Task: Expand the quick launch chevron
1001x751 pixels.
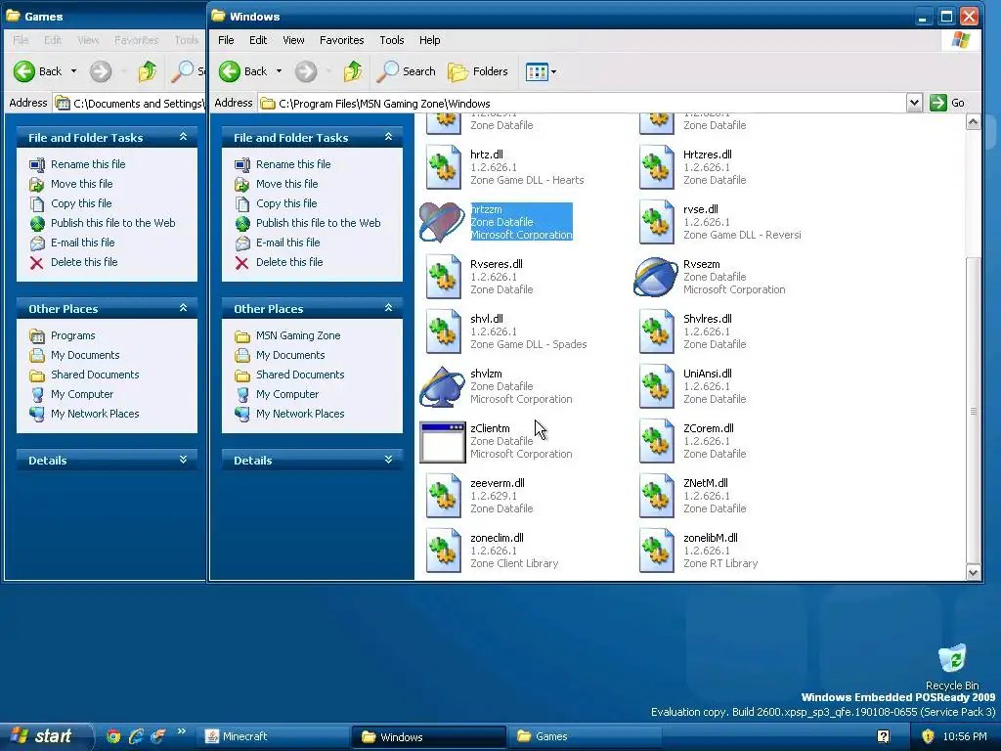Action: coord(181,731)
